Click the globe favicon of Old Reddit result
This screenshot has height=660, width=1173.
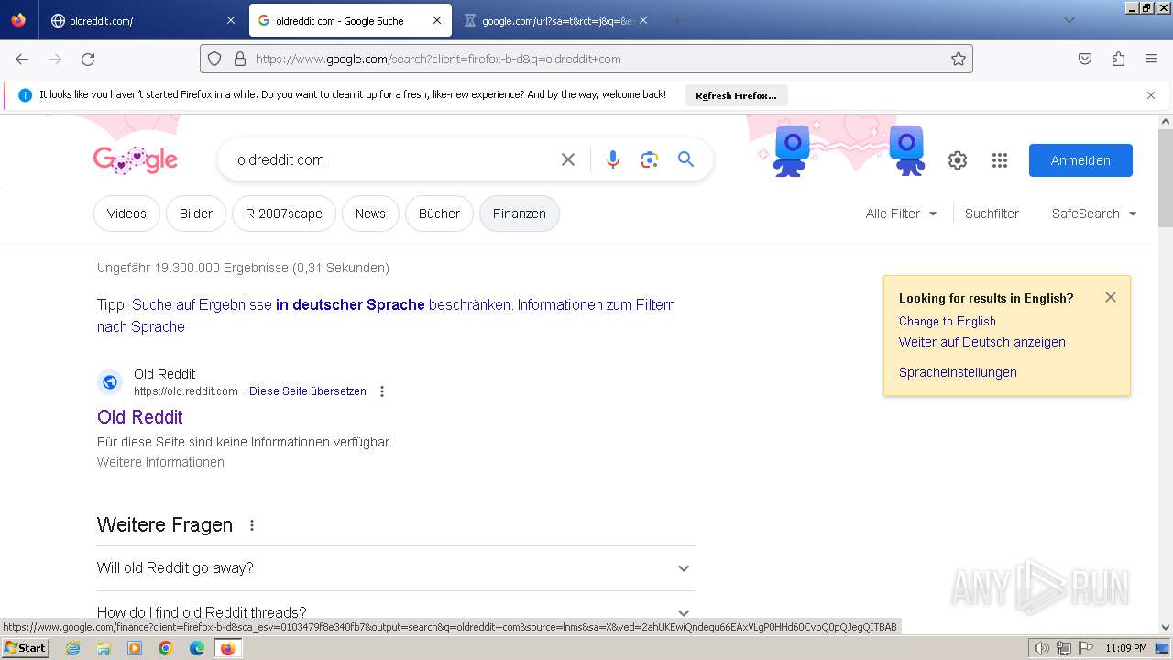[110, 382]
